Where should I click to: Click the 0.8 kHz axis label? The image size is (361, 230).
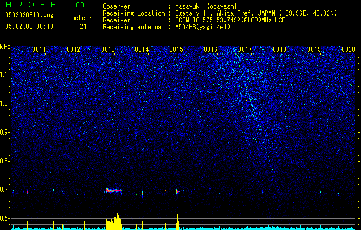tap(5, 161)
